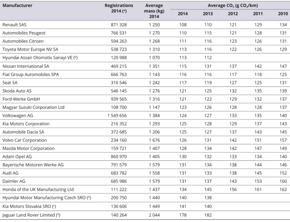This screenshot has width=290, height=222.
Task: Select the Audi AG row name
Action: pos(10,173)
